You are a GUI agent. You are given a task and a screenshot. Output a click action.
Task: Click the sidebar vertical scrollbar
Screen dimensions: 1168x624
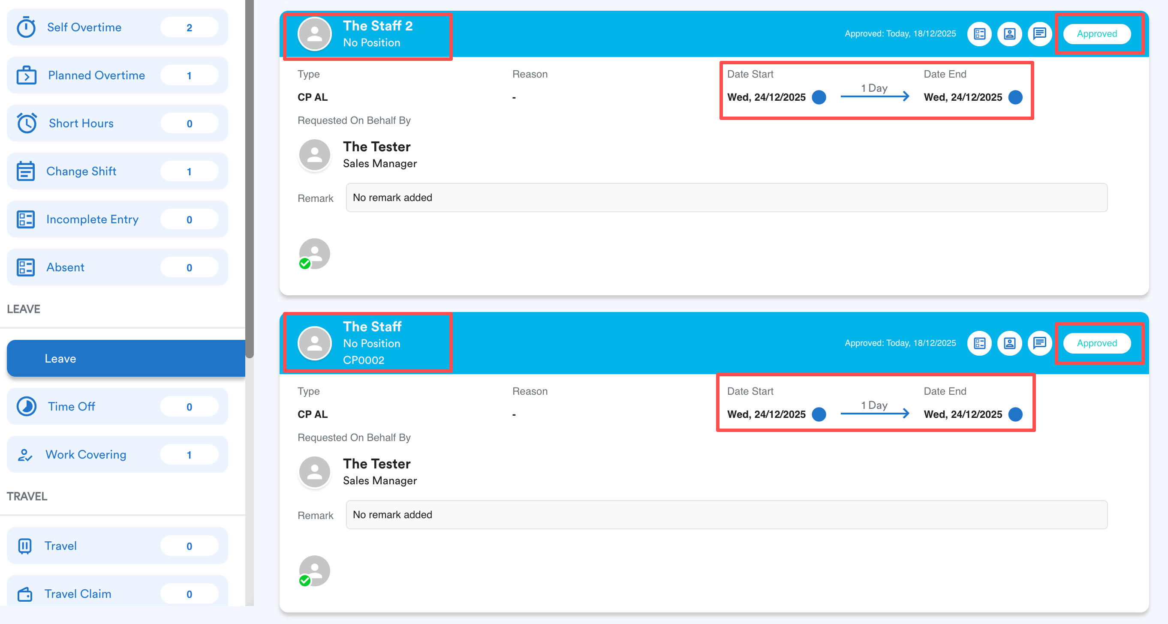click(x=250, y=181)
